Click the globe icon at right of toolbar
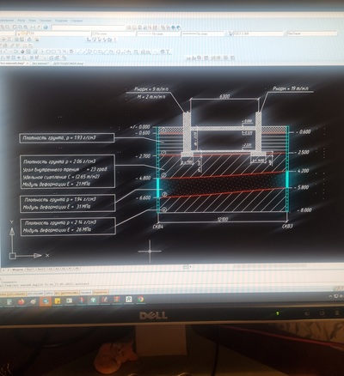This screenshot has height=376, width=344. [x=179, y=27]
